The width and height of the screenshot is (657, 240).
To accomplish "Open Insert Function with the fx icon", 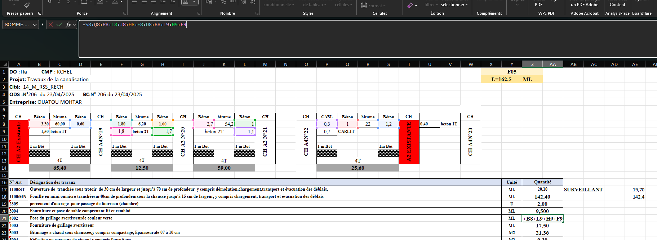I will point(68,25).
